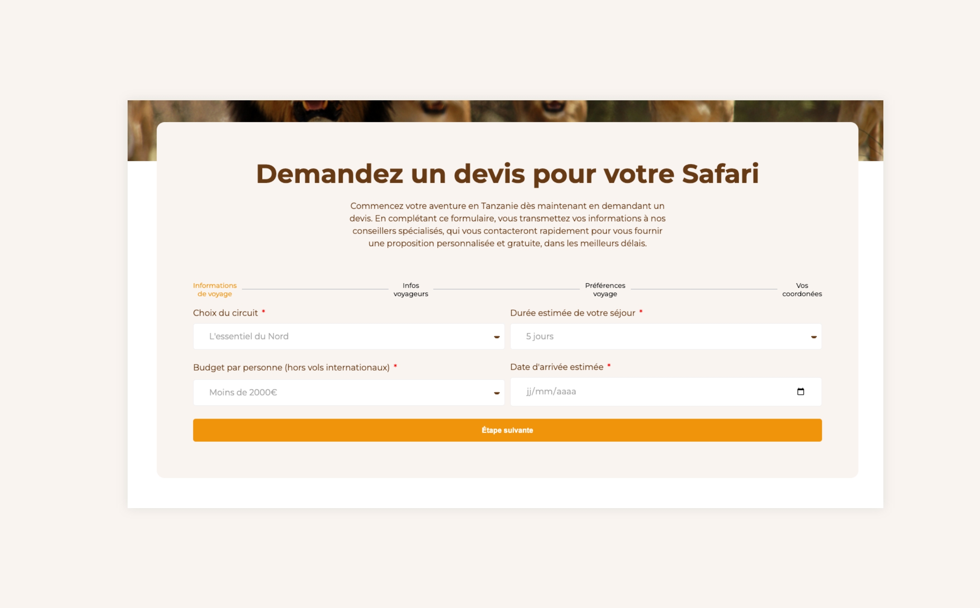Image resolution: width=980 pixels, height=608 pixels.
Task: Click the Choix du circuit label
Action: (x=225, y=313)
